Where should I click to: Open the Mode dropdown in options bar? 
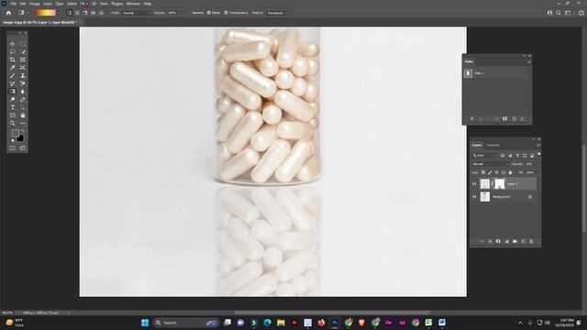[136, 13]
